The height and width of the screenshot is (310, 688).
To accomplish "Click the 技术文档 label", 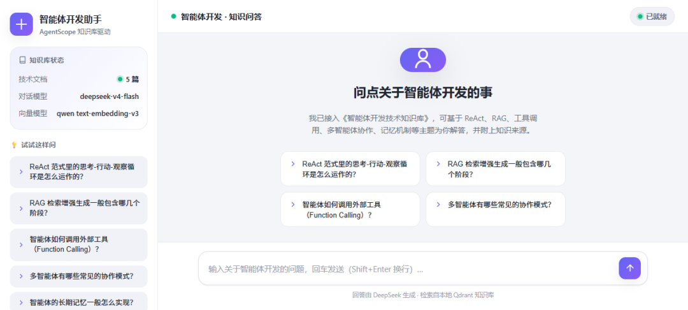I will [33, 80].
